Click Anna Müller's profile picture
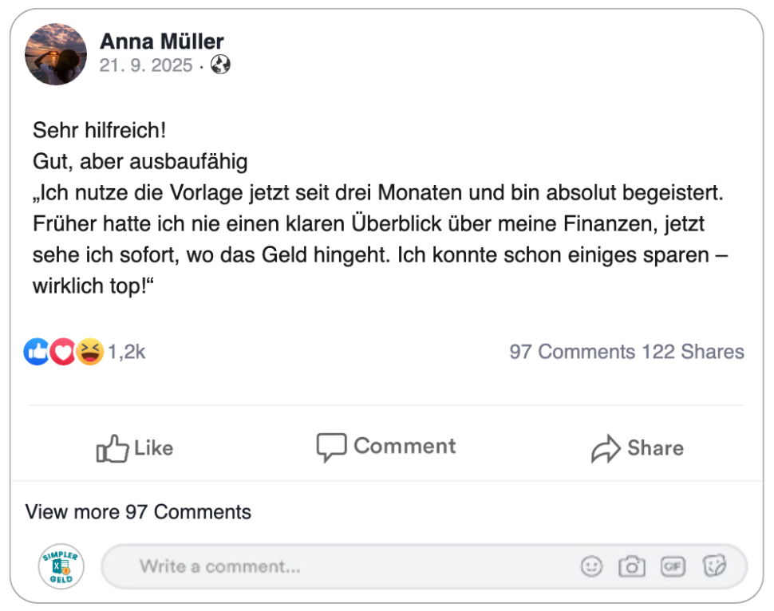 click(56, 54)
